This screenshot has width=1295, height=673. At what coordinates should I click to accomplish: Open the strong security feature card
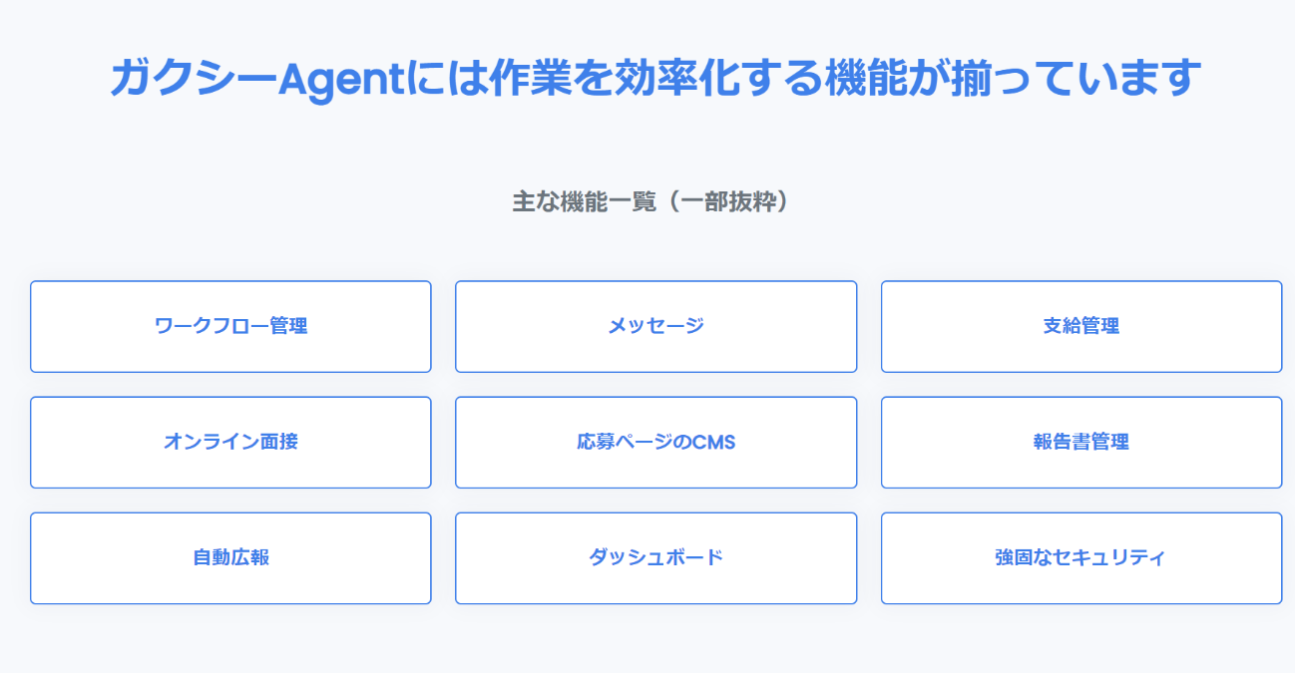pos(1080,557)
